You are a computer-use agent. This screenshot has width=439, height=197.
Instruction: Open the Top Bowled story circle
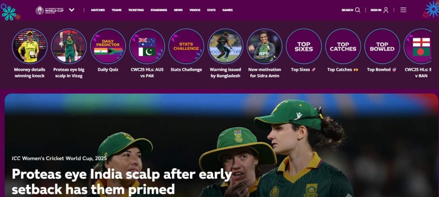(382, 46)
